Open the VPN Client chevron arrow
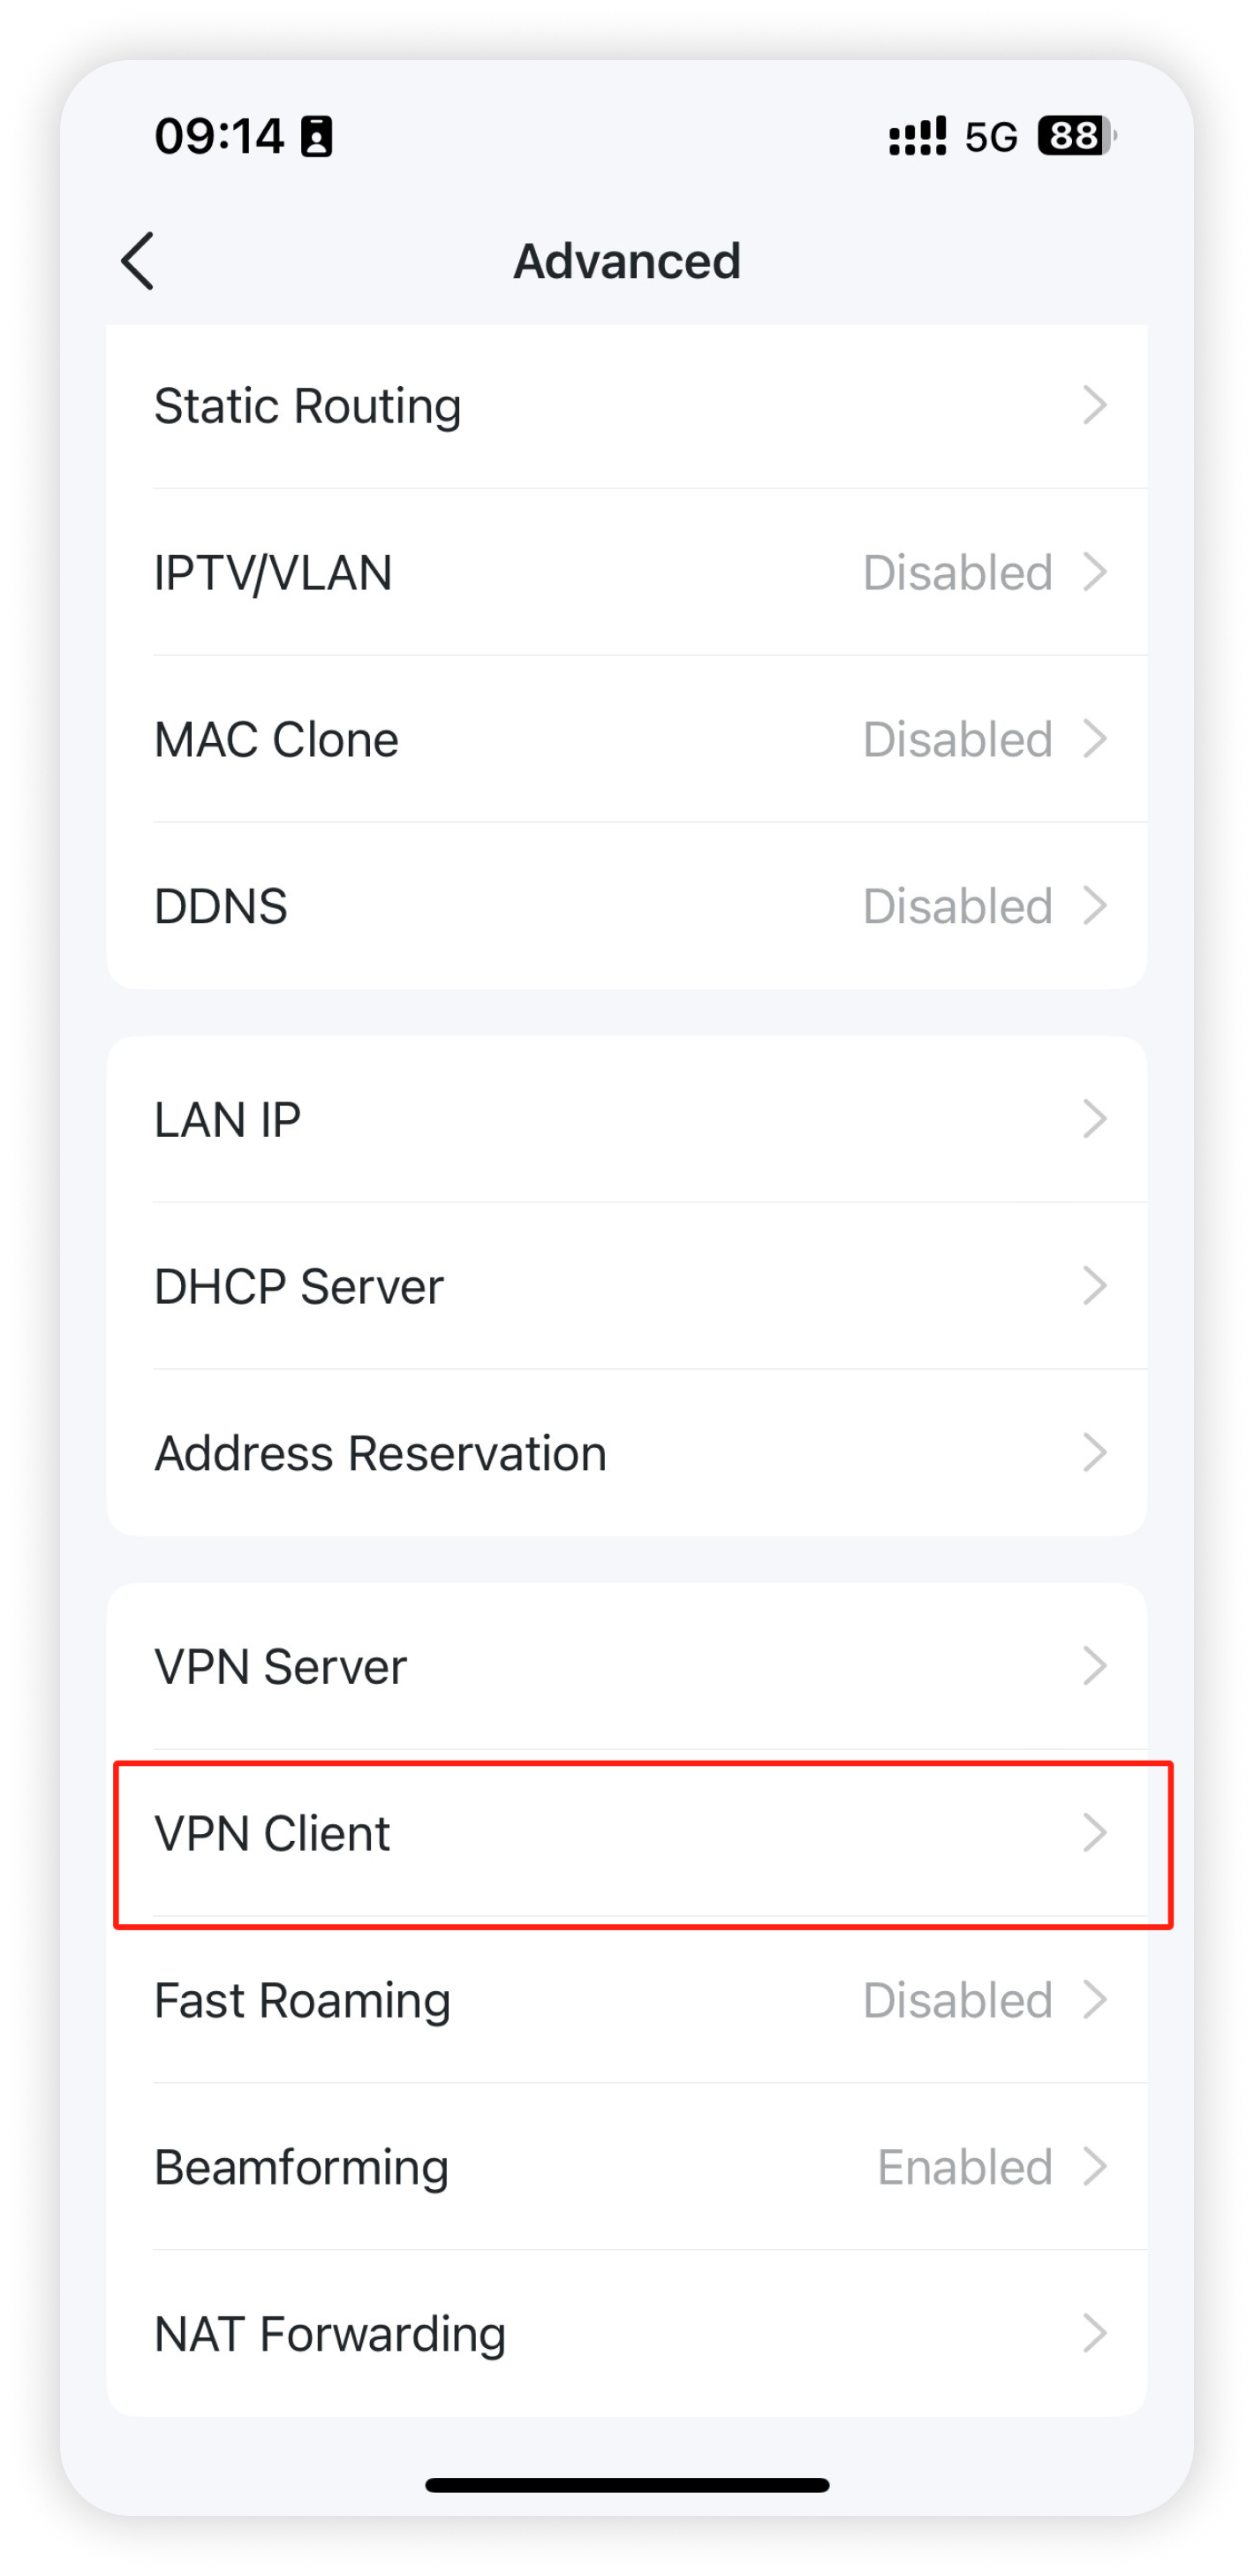1254x2576 pixels. (x=1095, y=1833)
